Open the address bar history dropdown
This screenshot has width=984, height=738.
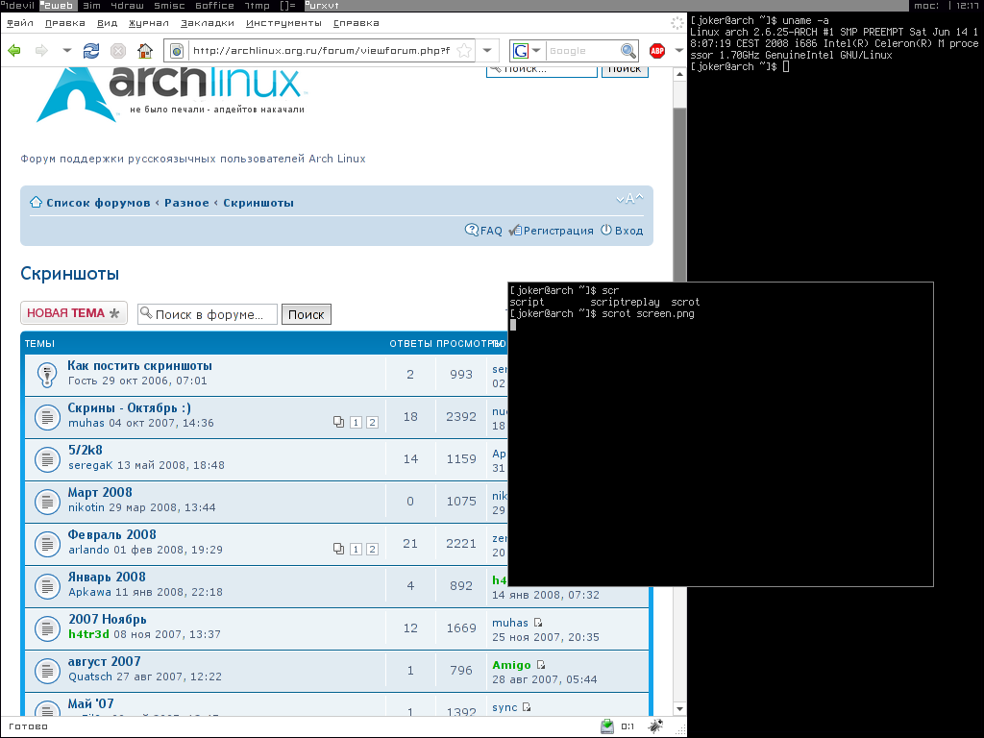pos(487,50)
